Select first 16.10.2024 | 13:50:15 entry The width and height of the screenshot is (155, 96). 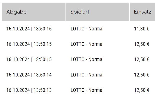coord(29,44)
